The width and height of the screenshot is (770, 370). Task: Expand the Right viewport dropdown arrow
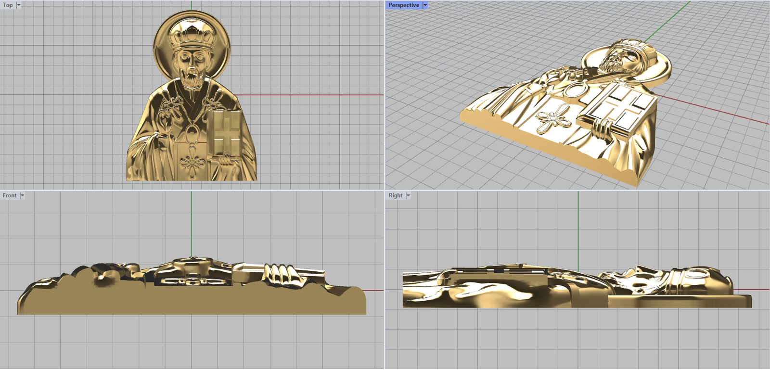click(408, 195)
